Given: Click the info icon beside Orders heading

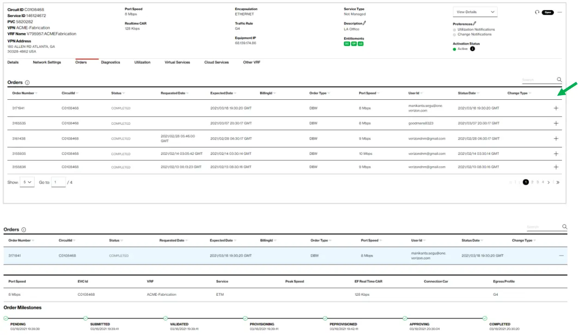Looking at the screenshot, I should point(28,82).
